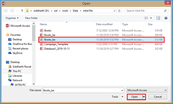Open OneDrive for Business location
Viewport: 173px width, 104px height.
point(20,44)
